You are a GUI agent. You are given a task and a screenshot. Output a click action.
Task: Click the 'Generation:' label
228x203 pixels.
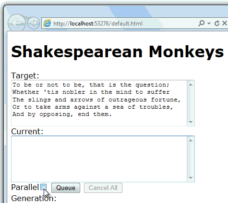tap(34, 198)
